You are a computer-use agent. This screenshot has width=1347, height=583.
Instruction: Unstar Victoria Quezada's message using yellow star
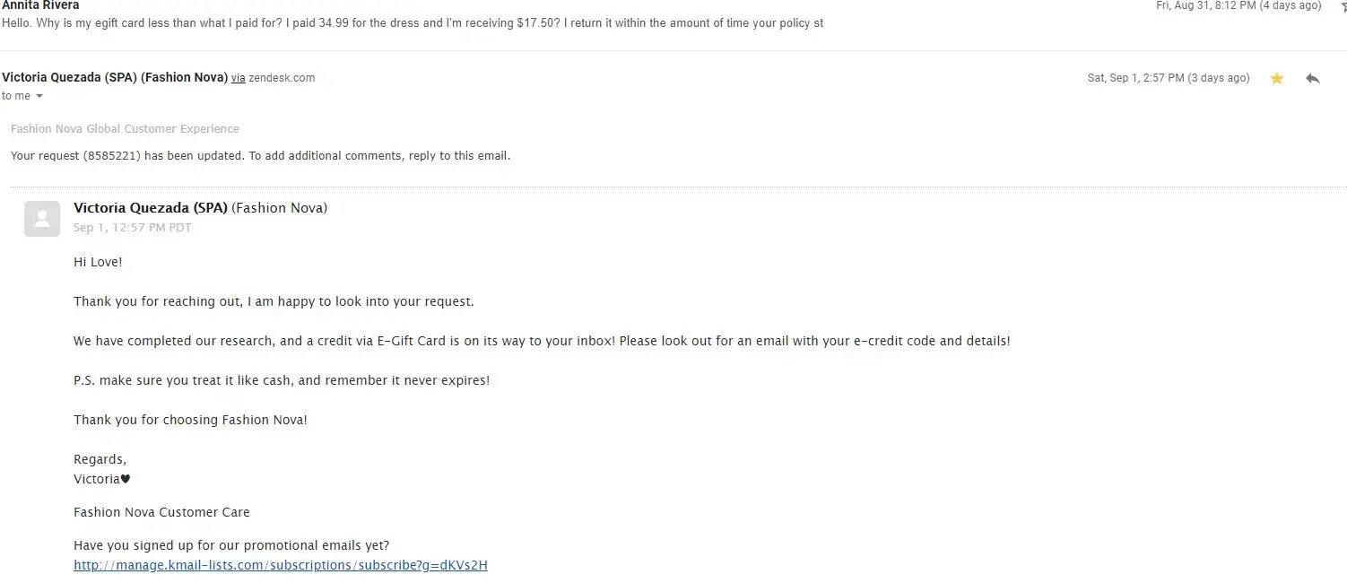click(x=1277, y=79)
